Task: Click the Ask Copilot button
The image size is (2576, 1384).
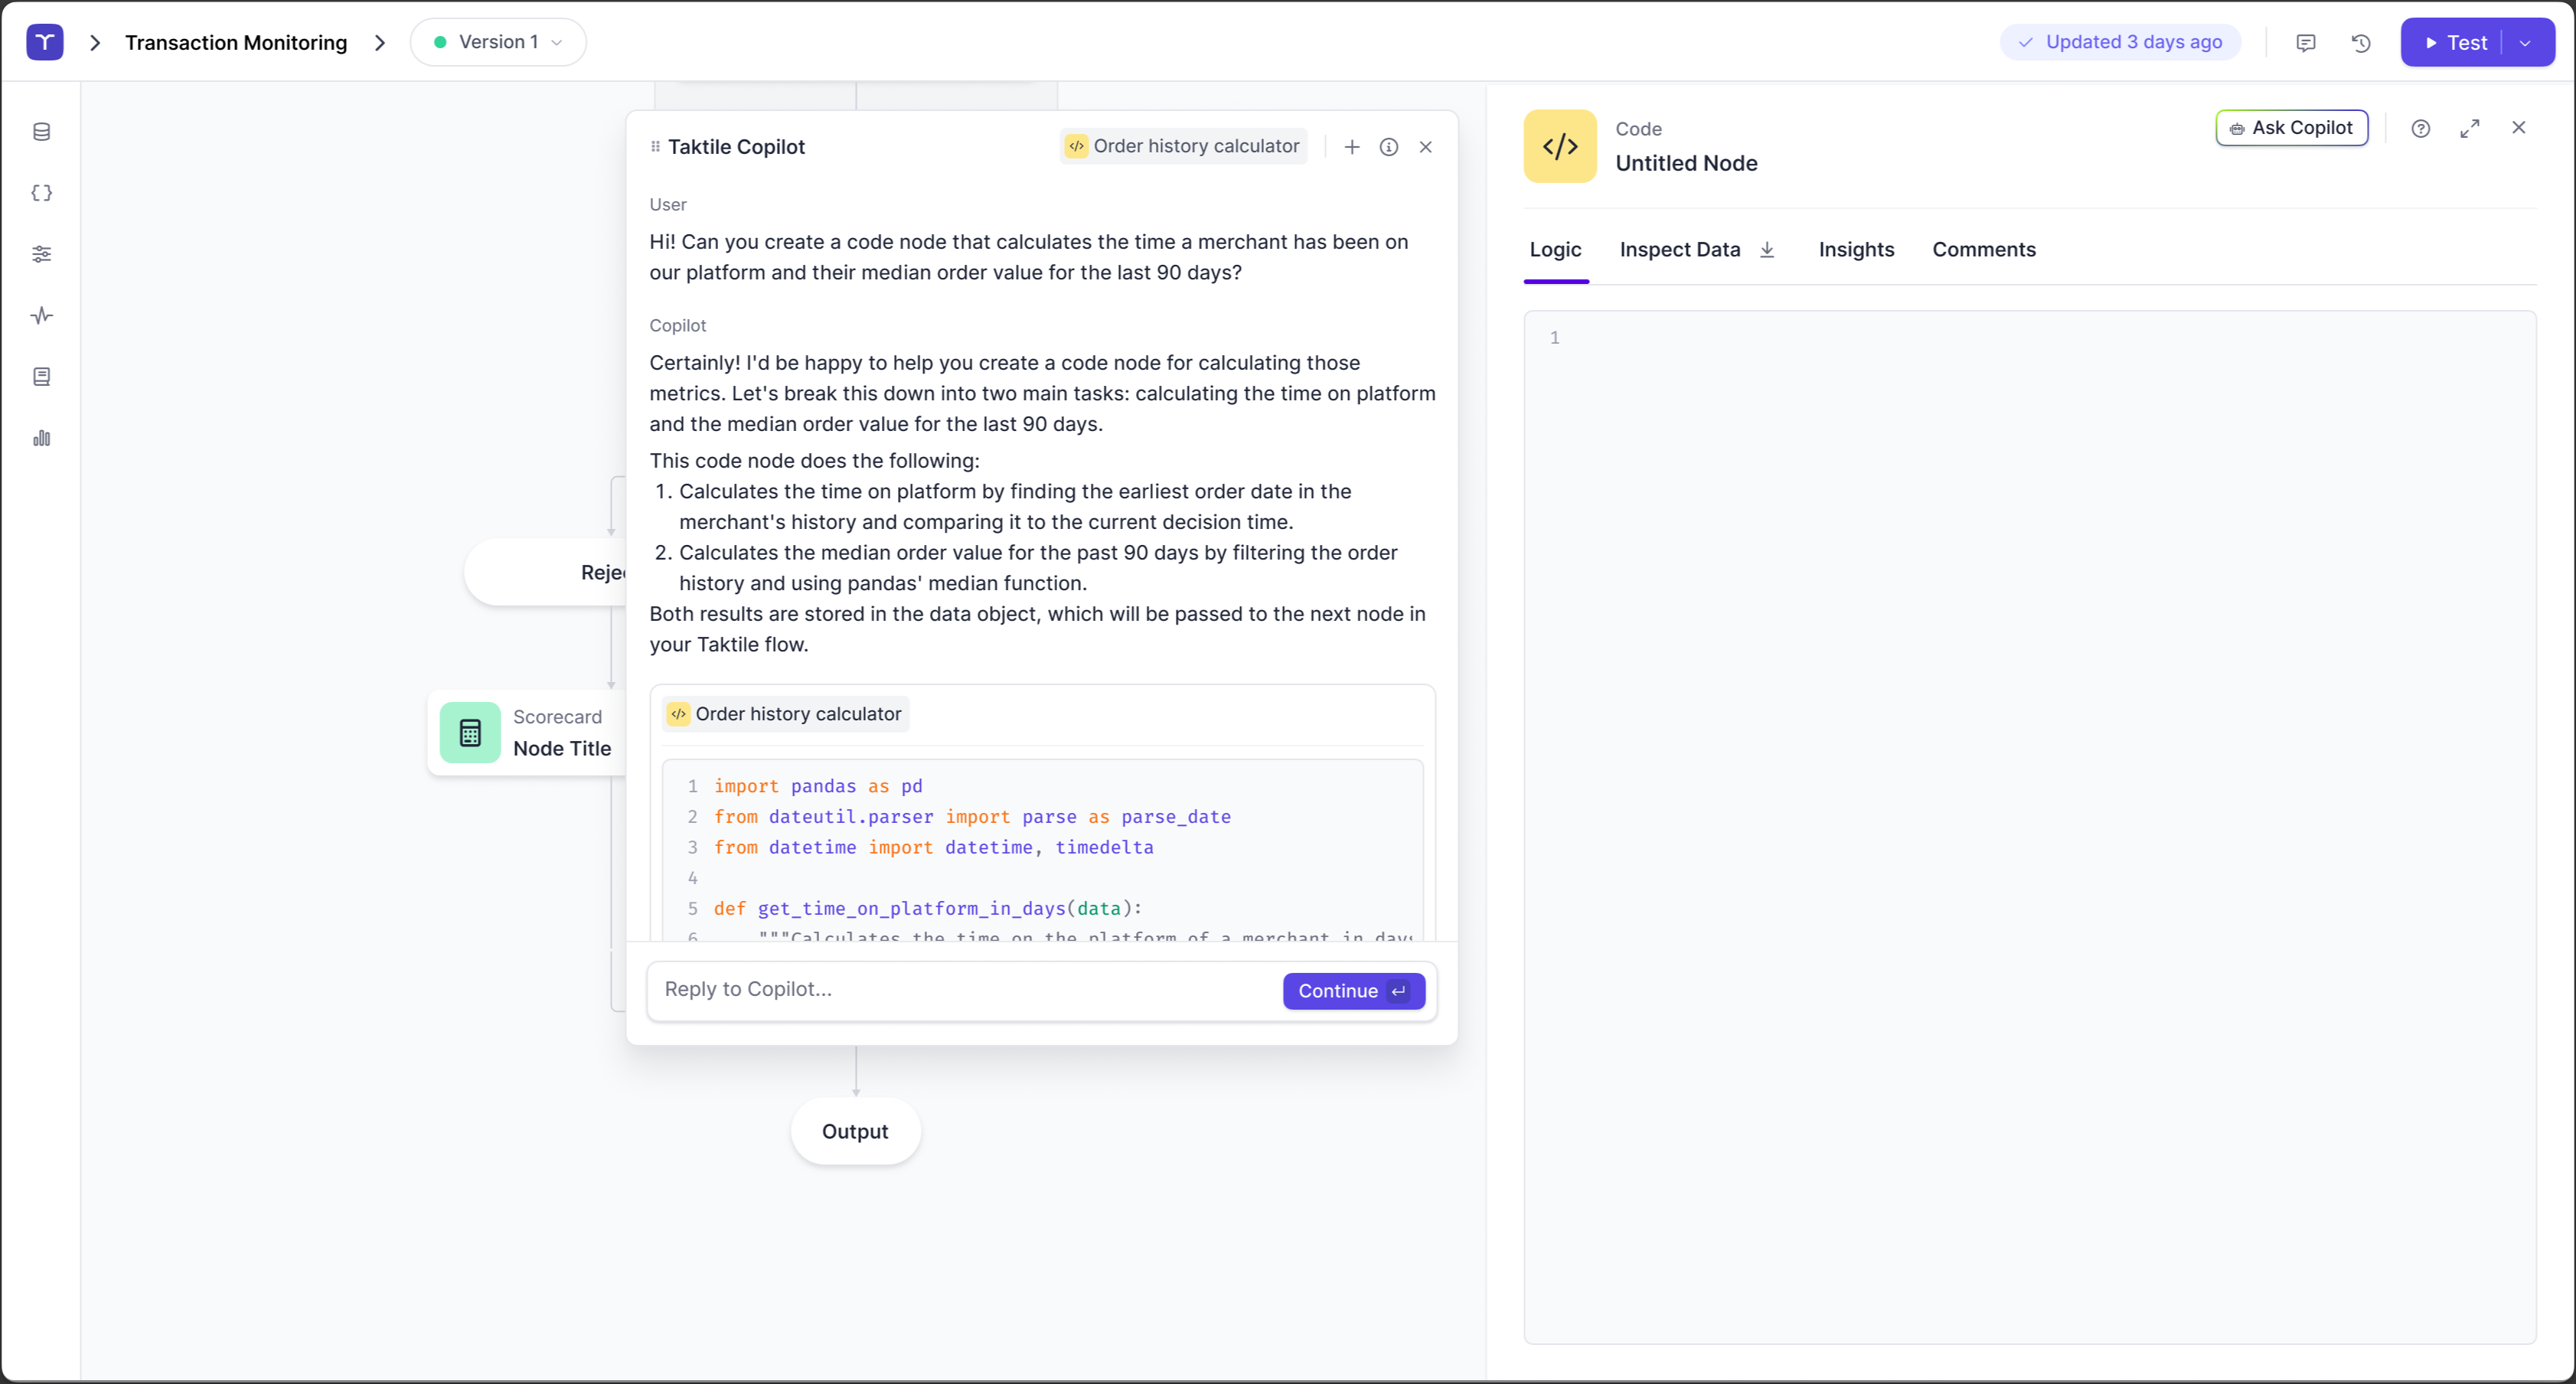Action: point(2292,128)
